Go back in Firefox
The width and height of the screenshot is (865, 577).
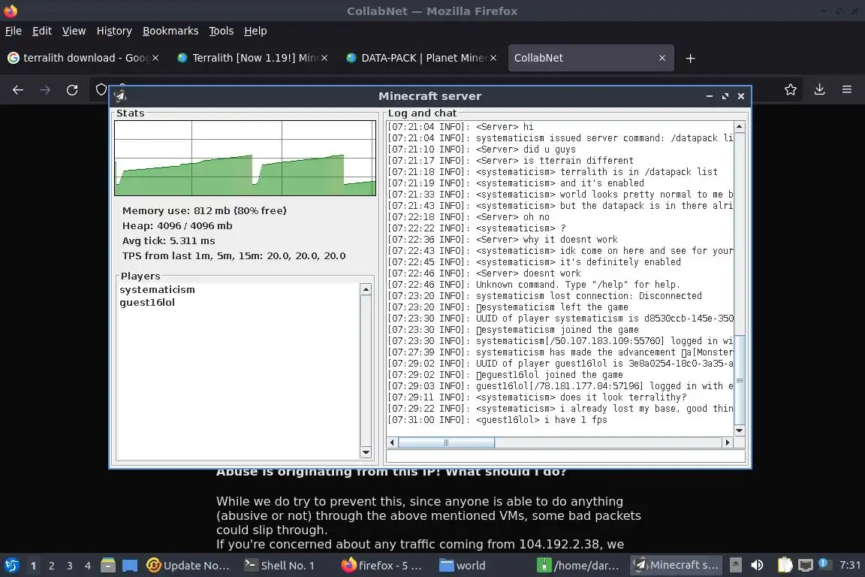(x=18, y=90)
